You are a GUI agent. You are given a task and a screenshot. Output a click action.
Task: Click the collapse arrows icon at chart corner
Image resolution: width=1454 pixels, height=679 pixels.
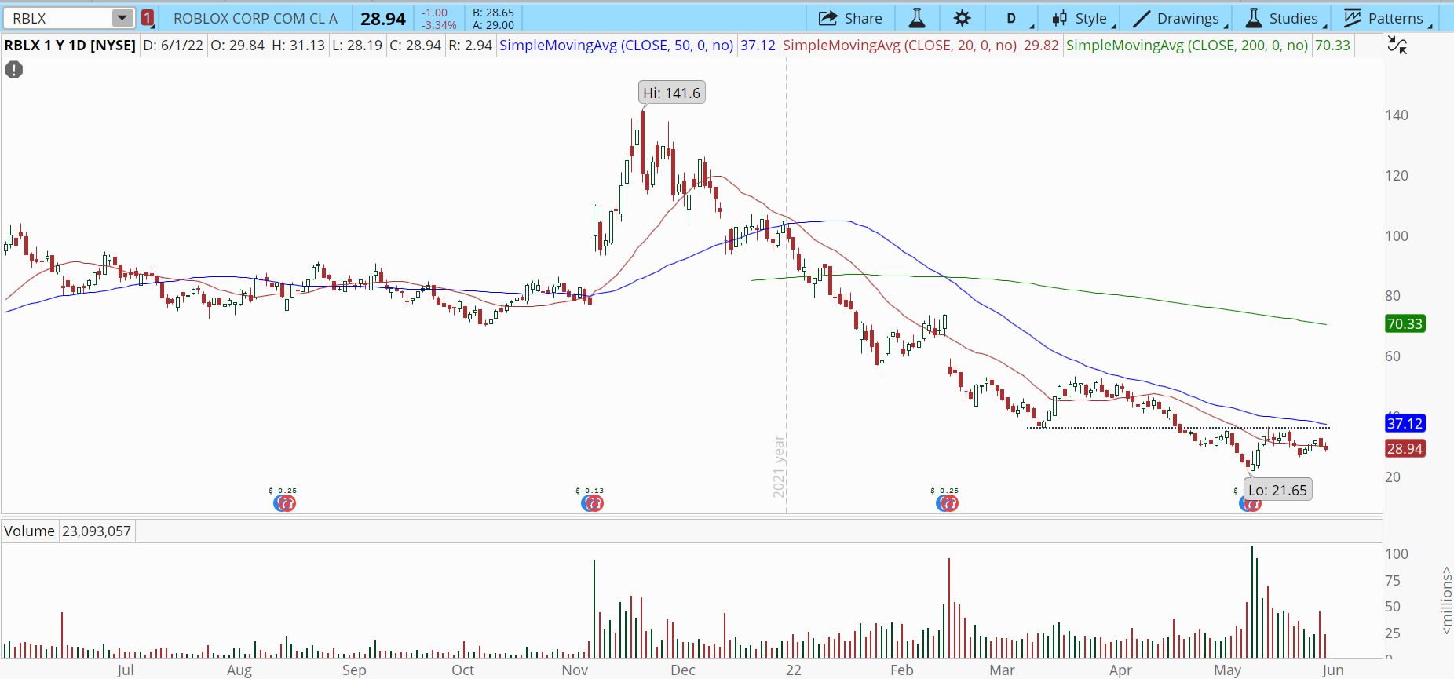[1397, 46]
